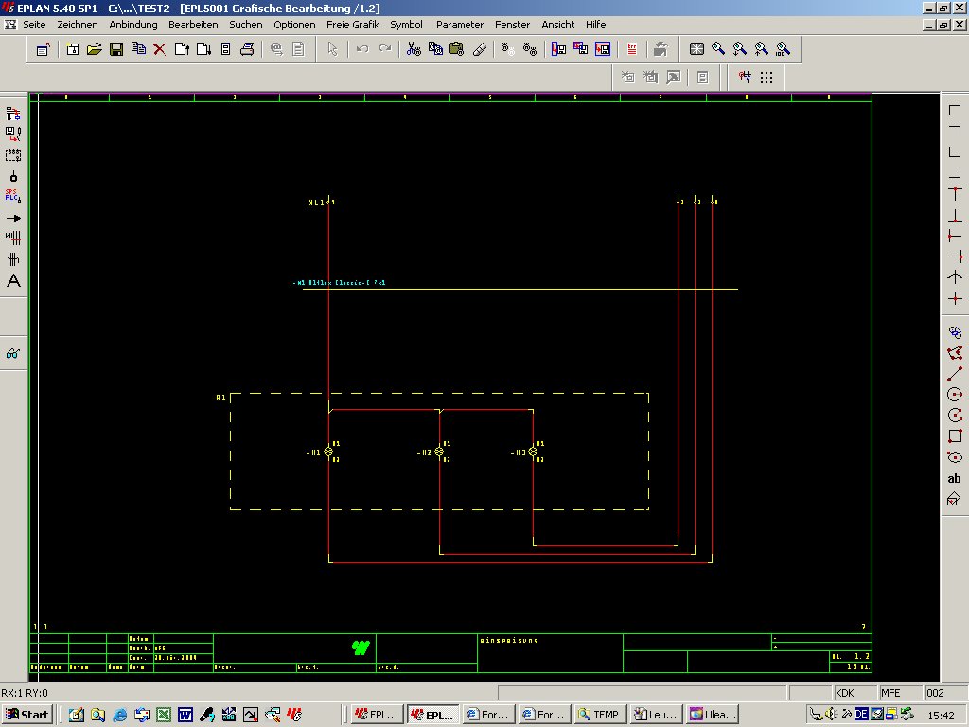Click the glasses view icon
Screen dimensions: 969x727
click(x=13, y=354)
